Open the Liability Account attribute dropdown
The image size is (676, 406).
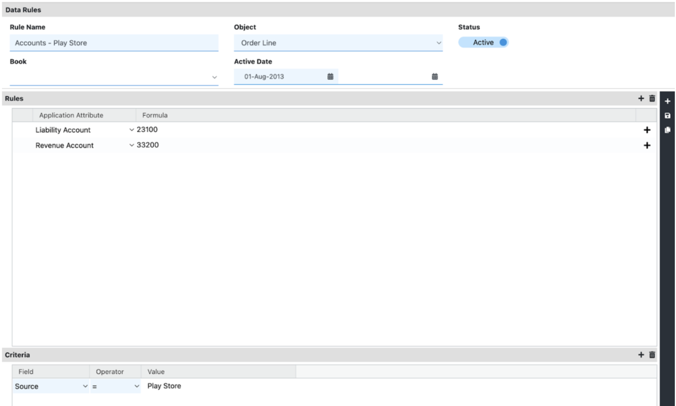[x=131, y=130]
